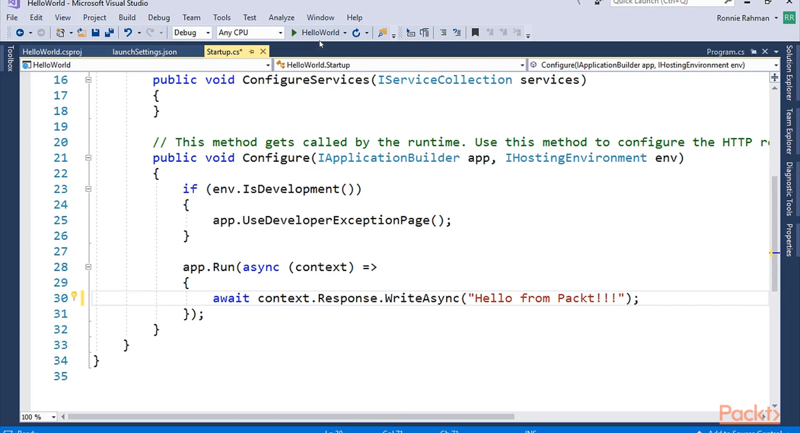800x433 pixels.
Task: Open the Team Explorer side tab
Action: 789,131
